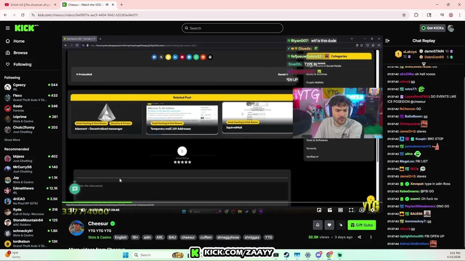Open recommended channel bbjess
The height and width of the screenshot is (261, 465).
click(31, 158)
